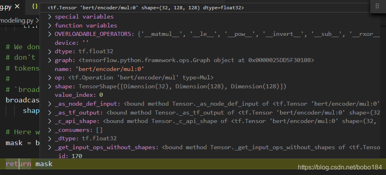The height and width of the screenshot is (175, 386).
Task: Click the 'return' keyword in highlighted line
Action: pos(18,164)
